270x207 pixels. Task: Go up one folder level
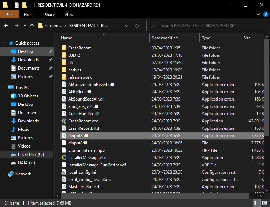[32, 26]
